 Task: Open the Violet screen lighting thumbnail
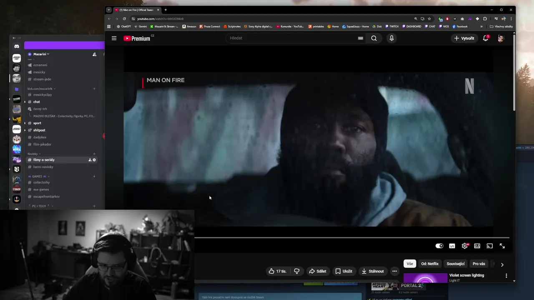425,277
